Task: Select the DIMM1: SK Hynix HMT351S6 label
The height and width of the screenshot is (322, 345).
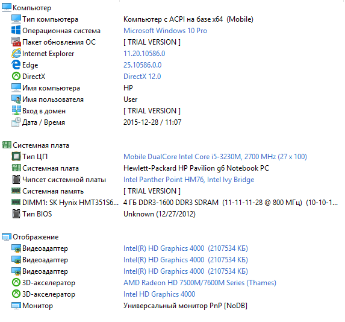Action: pyautogui.click(x=70, y=203)
